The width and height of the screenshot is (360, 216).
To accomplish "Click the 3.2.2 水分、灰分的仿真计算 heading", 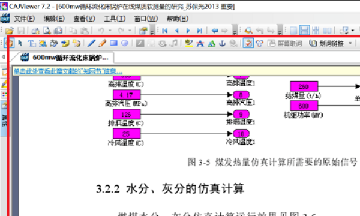I will 170,188.
